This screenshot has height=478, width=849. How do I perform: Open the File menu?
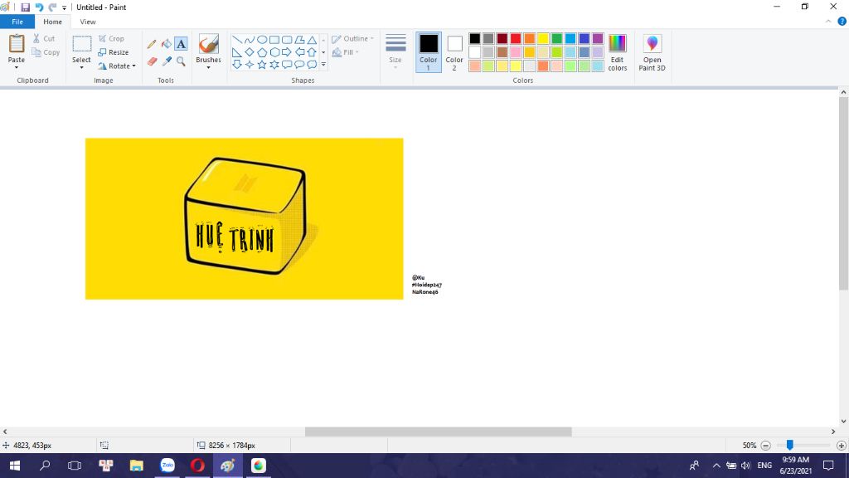[17, 22]
